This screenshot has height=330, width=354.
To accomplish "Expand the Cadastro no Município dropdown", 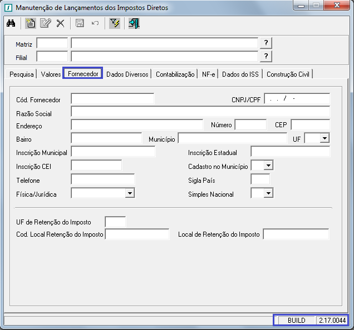I will (x=268, y=166).
